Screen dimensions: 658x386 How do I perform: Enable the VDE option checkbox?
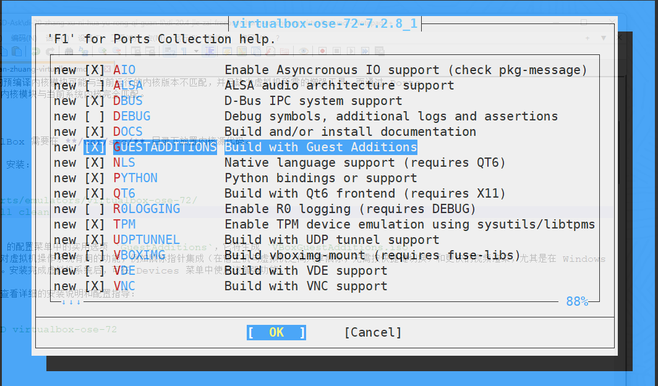(95, 271)
